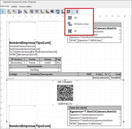The height and width of the screenshot is (129, 132).
Task: Select the NifEmpresa(TipoCont) field
Action: click(x=27, y=54)
